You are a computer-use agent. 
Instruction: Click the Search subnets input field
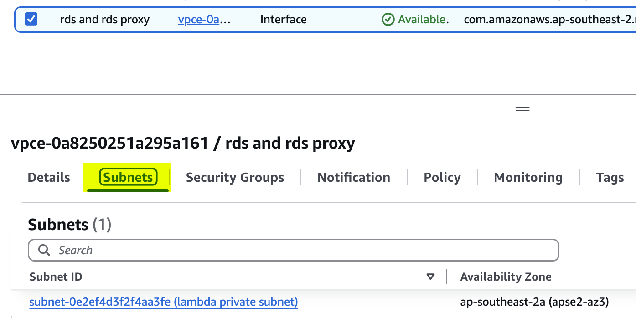click(x=294, y=250)
